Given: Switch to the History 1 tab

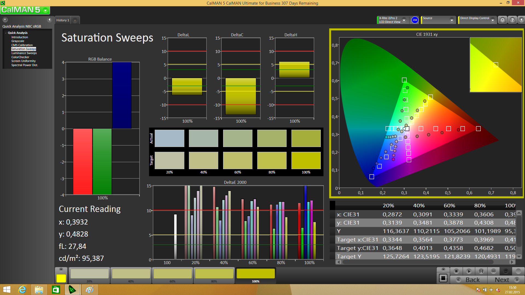Looking at the screenshot, I should pyautogui.click(x=63, y=20).
